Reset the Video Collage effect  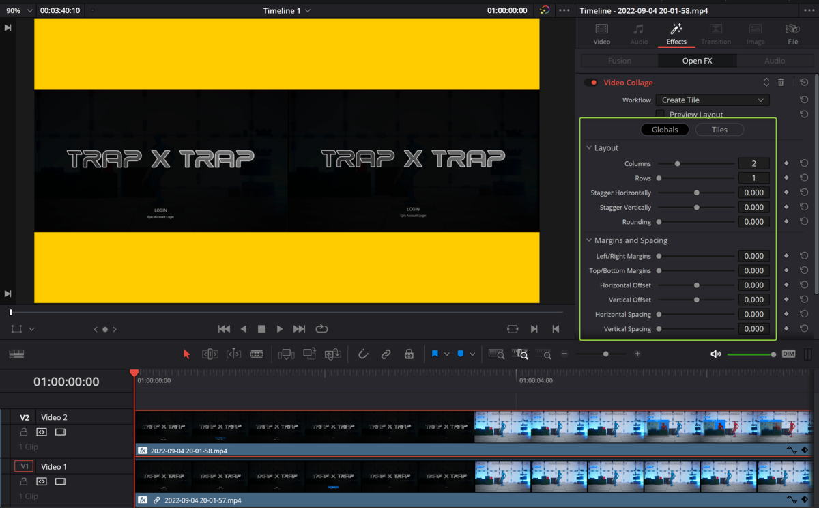[x=804, y=83]
